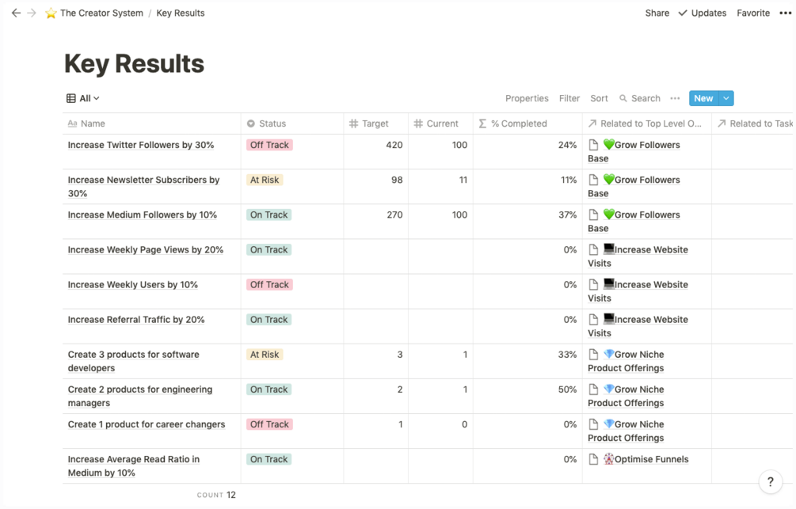The image size is (796, 509).
Task: Click the forward navigation arrow
Action: 32,13
